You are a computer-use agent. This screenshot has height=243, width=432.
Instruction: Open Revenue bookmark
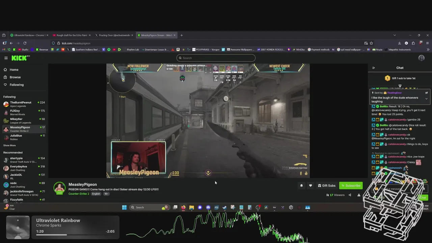click(42, 50)
